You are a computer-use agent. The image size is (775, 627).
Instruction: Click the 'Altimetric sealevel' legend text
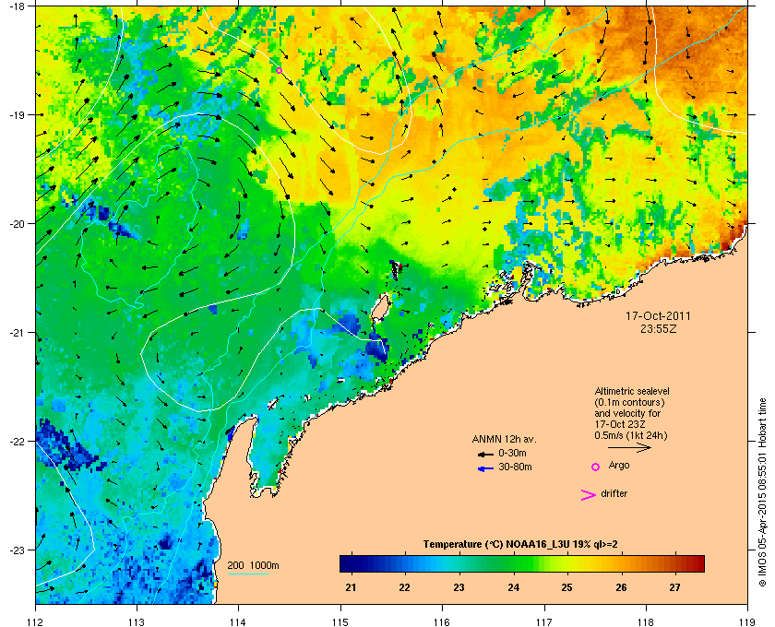632,391
